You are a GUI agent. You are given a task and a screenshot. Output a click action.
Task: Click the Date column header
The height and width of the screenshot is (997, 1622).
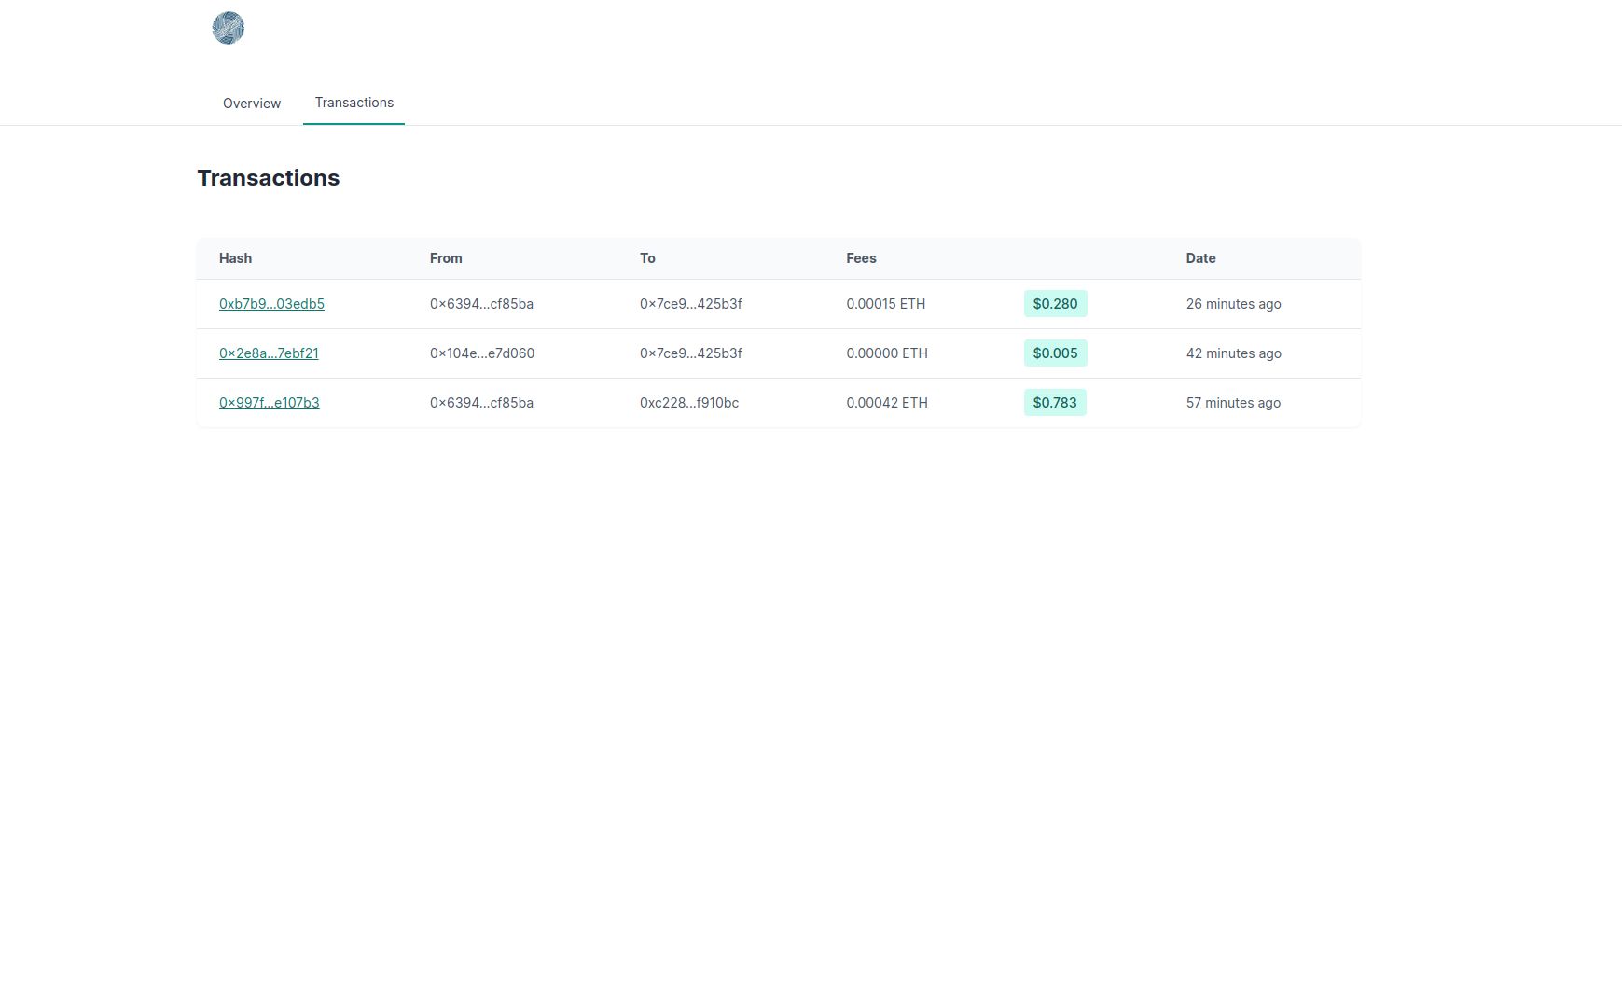coord(1200,258)
